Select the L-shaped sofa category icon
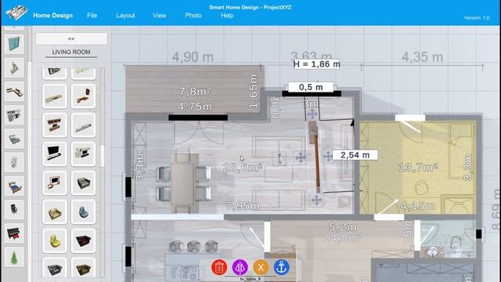 tap(14, 92)
